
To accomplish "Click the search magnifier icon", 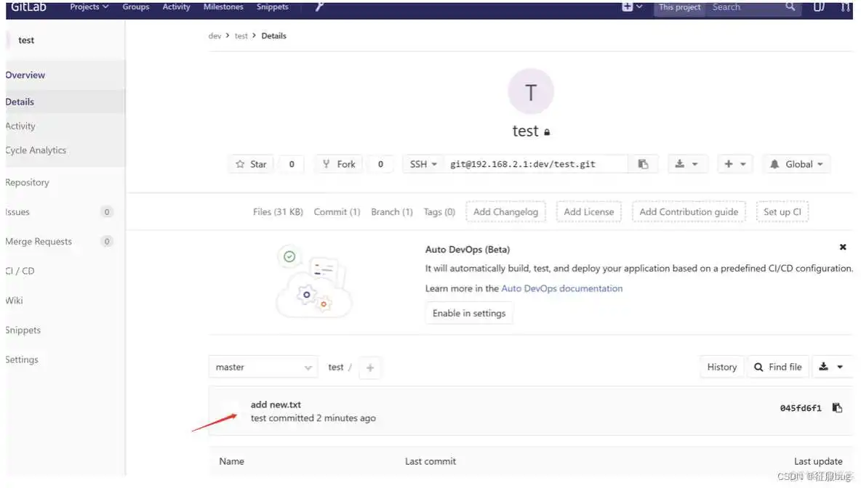I will 790,7.
